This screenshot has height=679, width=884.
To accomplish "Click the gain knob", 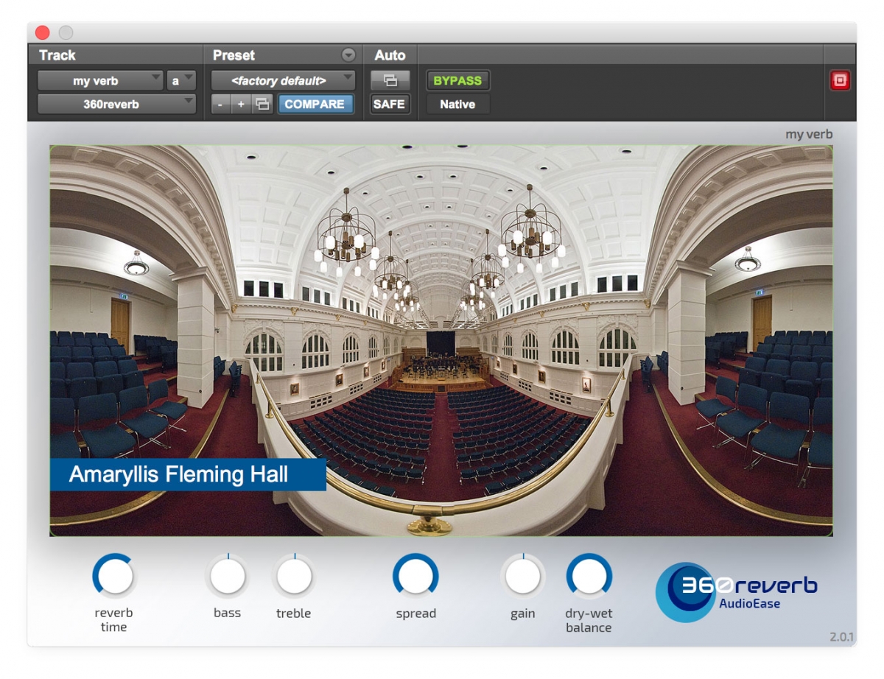I will 523,576.
